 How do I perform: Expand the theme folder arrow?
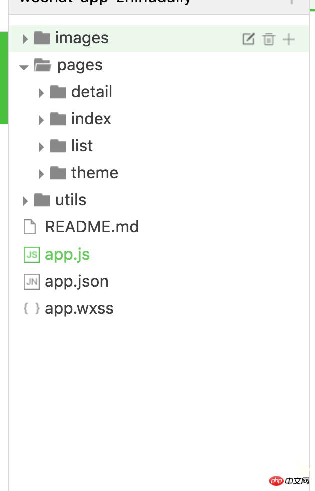(41, 174)
